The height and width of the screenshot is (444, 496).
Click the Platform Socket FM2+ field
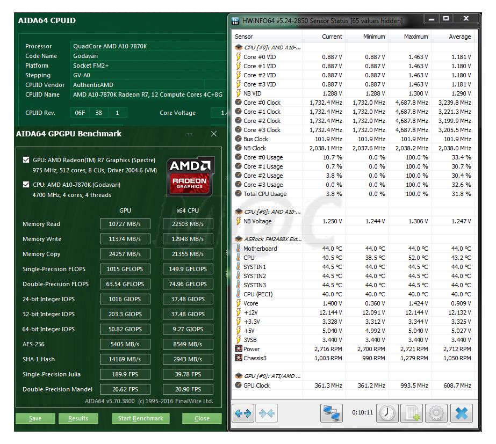point(148,65)
